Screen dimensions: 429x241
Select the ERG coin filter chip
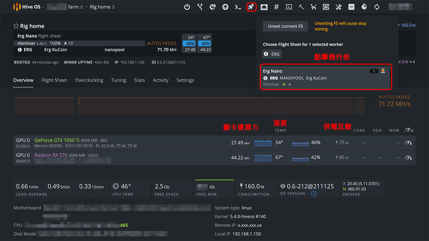tap(272, 54)
